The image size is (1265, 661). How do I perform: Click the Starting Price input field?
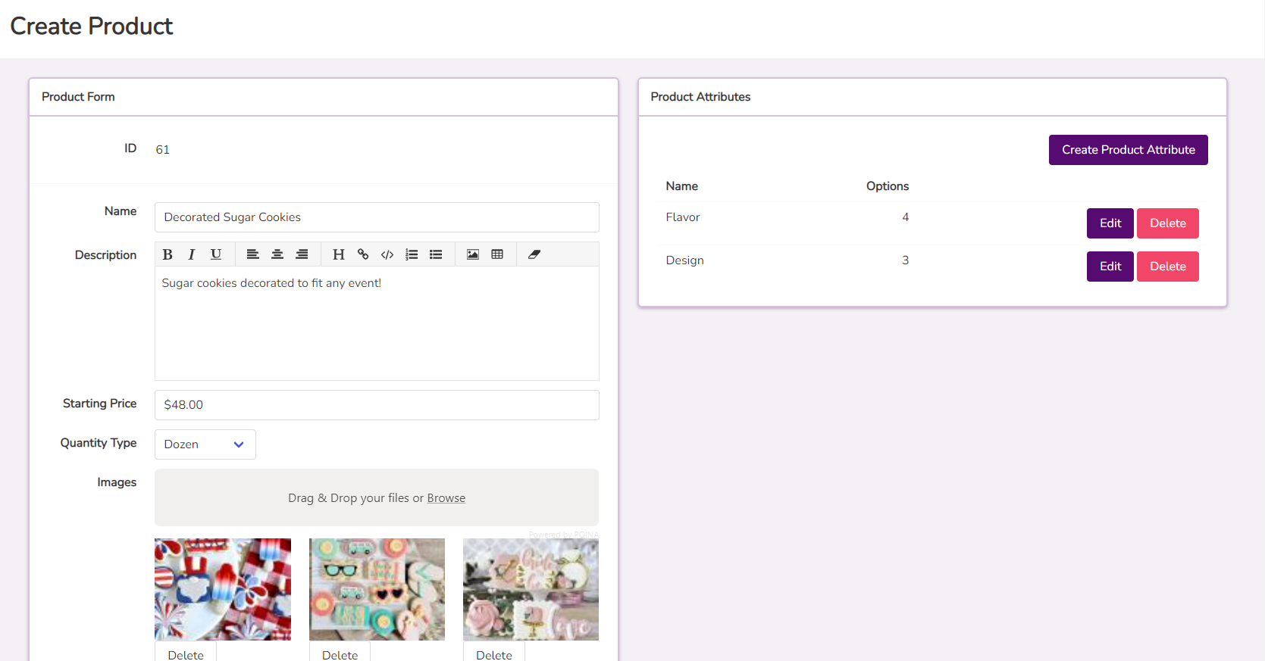click(377, 405)
